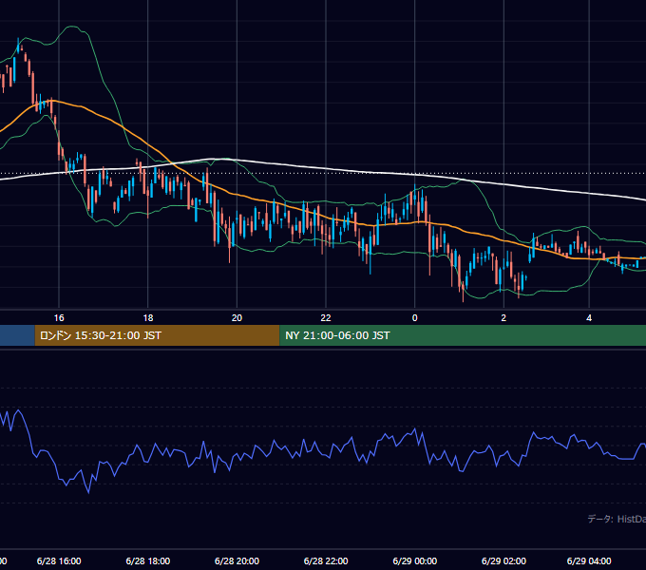Click the 6/28 18:00 date label
The width and height of the screenshot is (646, 570).
148,560
